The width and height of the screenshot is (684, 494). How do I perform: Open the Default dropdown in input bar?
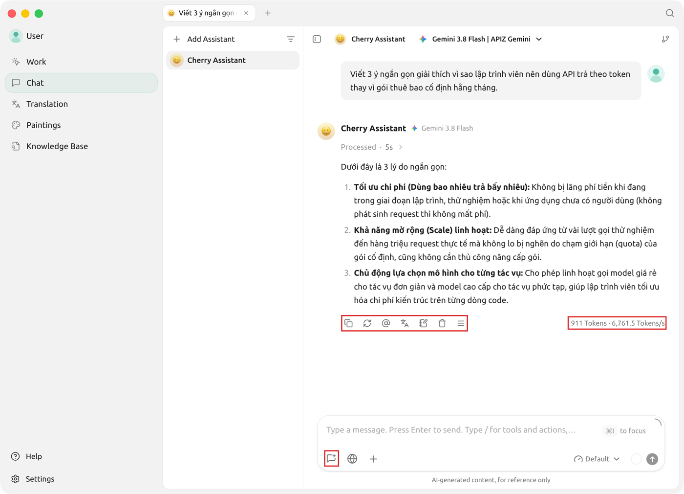597,459
